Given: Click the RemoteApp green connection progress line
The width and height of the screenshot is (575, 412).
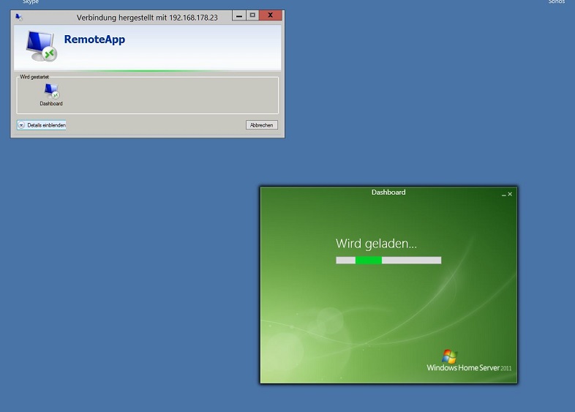Looking at the screenshot, I should click(146, 71).
